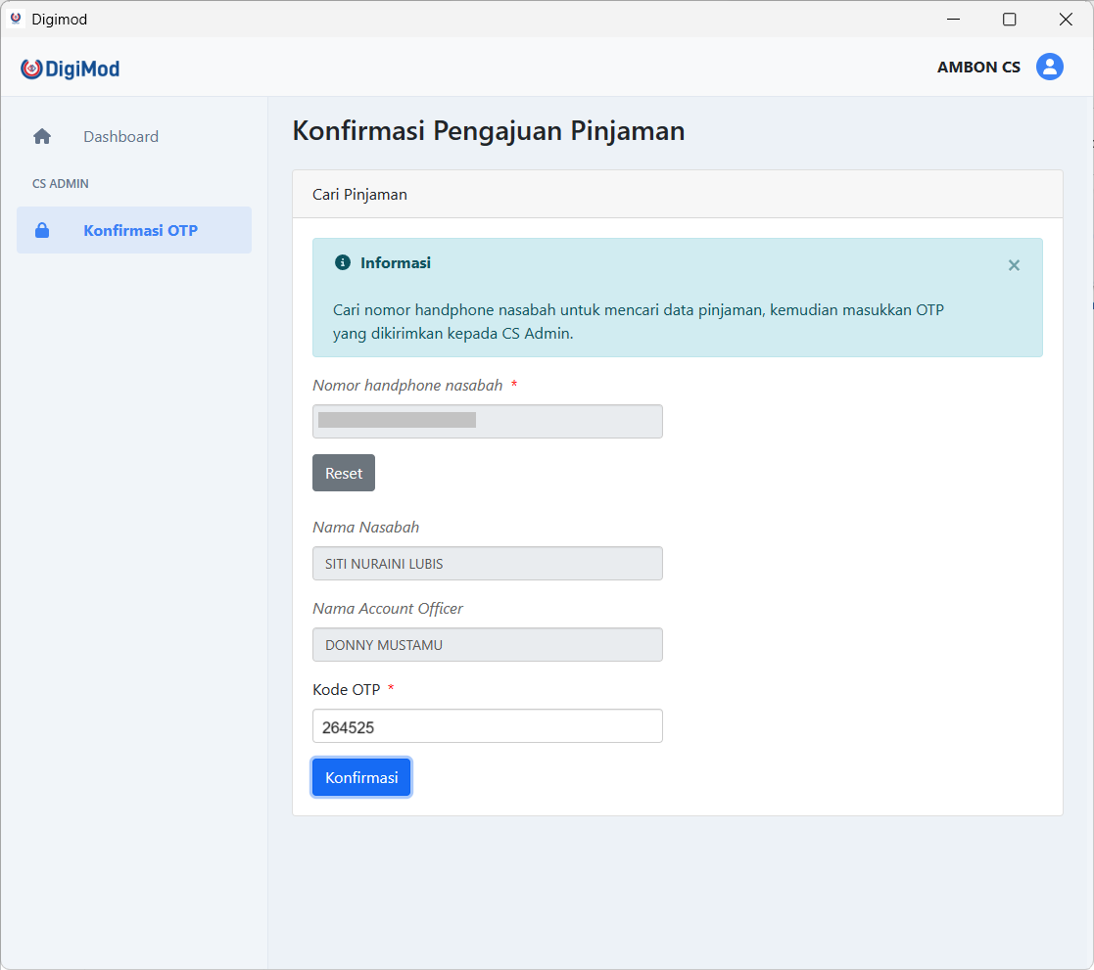Click the Nomor handphone nasabah field

487,421
